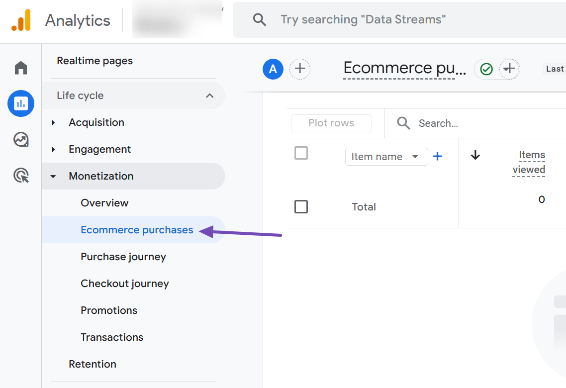The width and height of the screenshot is (566, 388).
Task: Open the Home icon in left navigation
Action: (x=20, y=68)
